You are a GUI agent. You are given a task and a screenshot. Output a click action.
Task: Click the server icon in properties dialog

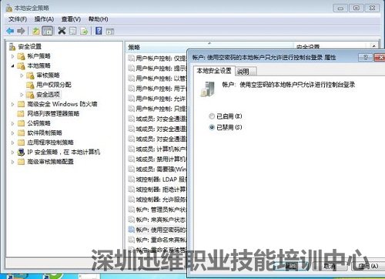207,89
